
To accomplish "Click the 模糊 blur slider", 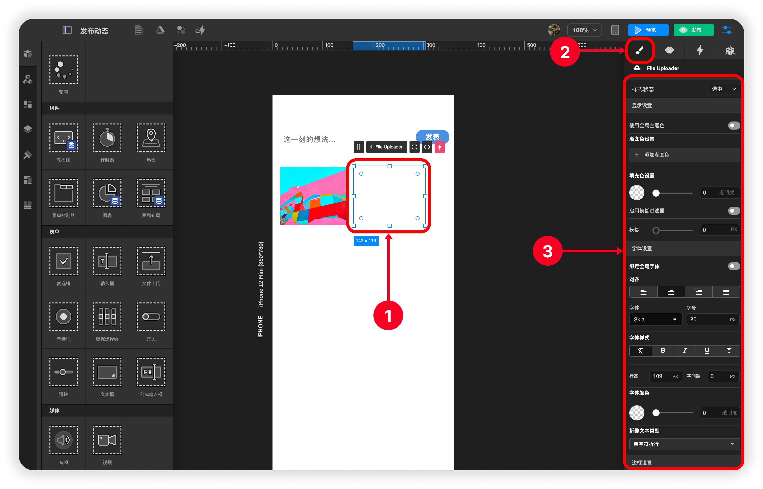I will (x=673, y=230).
